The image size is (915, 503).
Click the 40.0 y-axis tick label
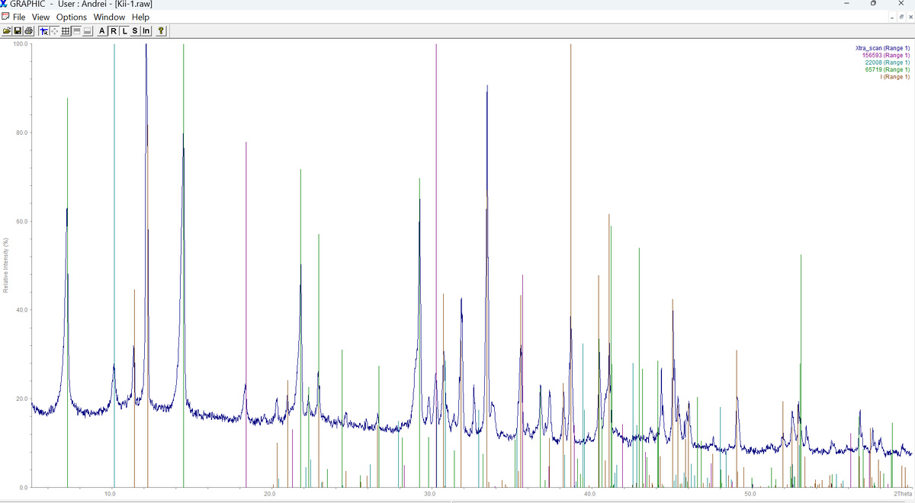coord(21,310)
